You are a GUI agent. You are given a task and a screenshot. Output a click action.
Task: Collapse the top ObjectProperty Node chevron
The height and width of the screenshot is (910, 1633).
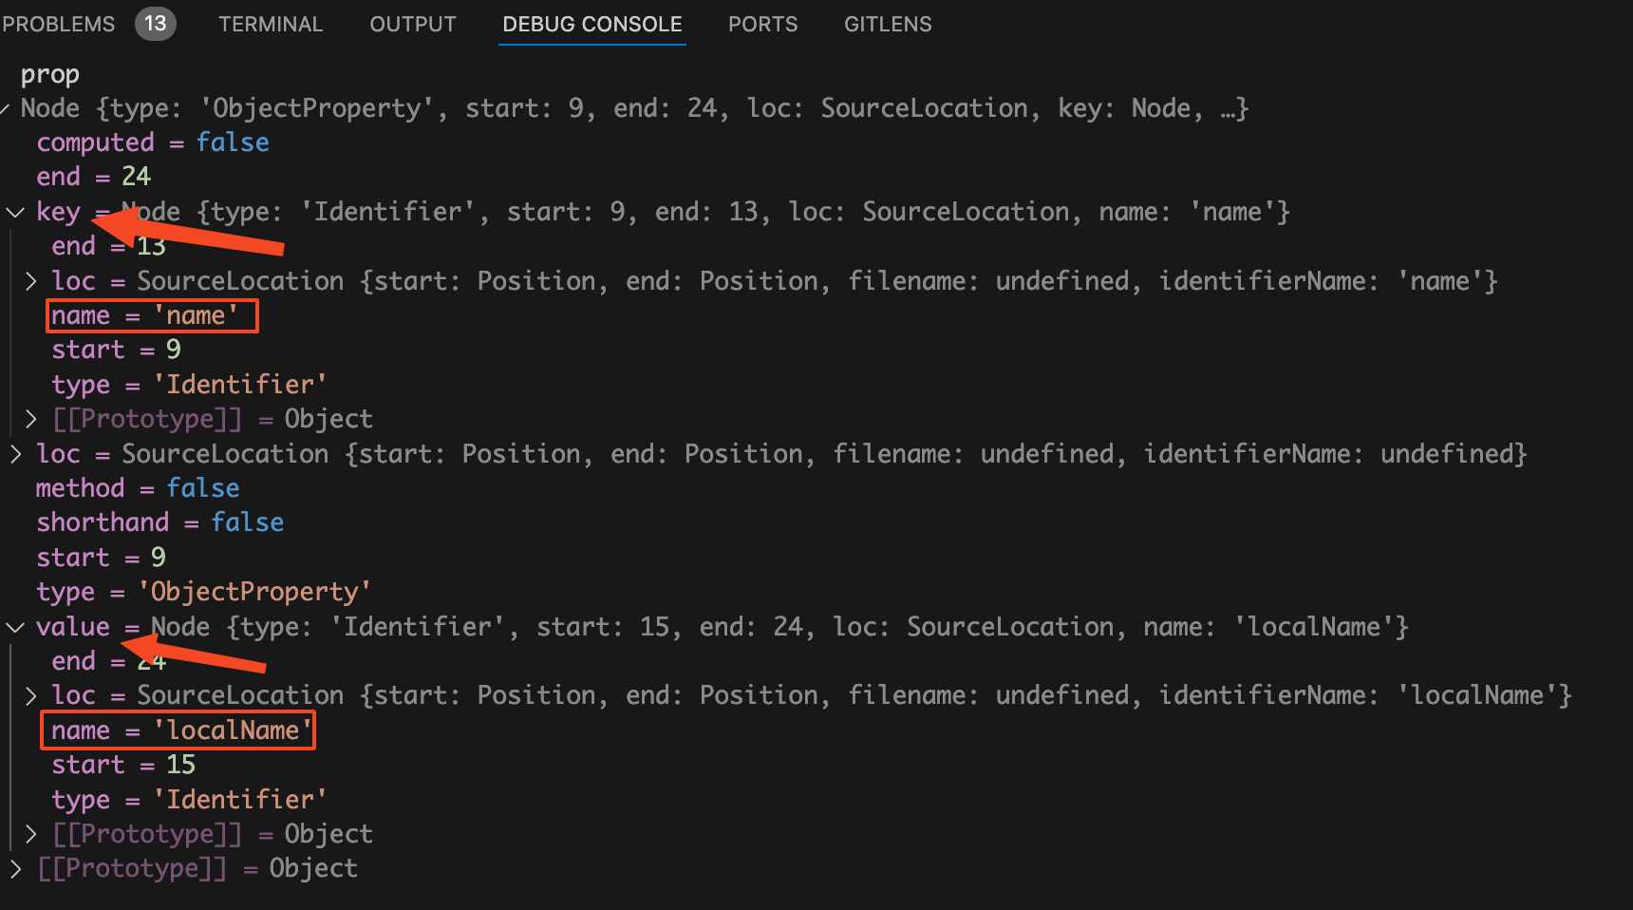pyautogui.click(x=6, y=108)
